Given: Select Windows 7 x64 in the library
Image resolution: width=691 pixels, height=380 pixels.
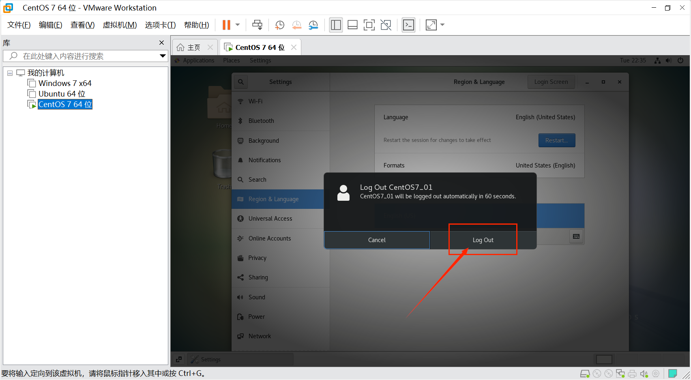Looking at the screenshot, I should click(x=65, y=83).
